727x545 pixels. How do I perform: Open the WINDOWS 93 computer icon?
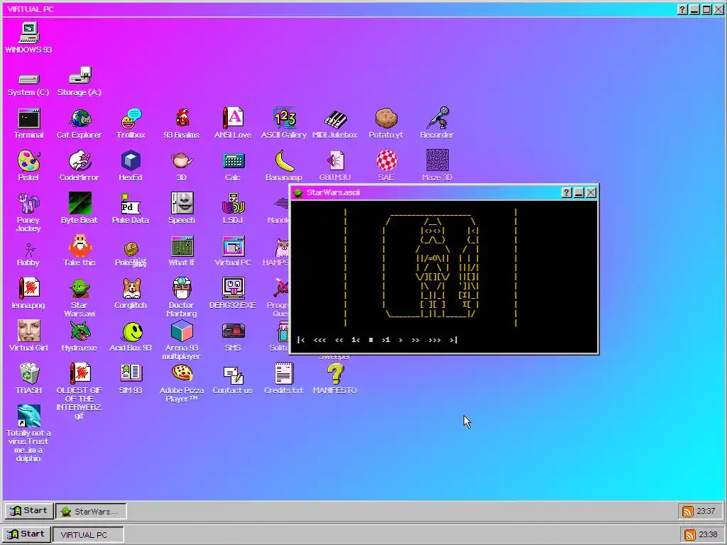pos(28,33)
